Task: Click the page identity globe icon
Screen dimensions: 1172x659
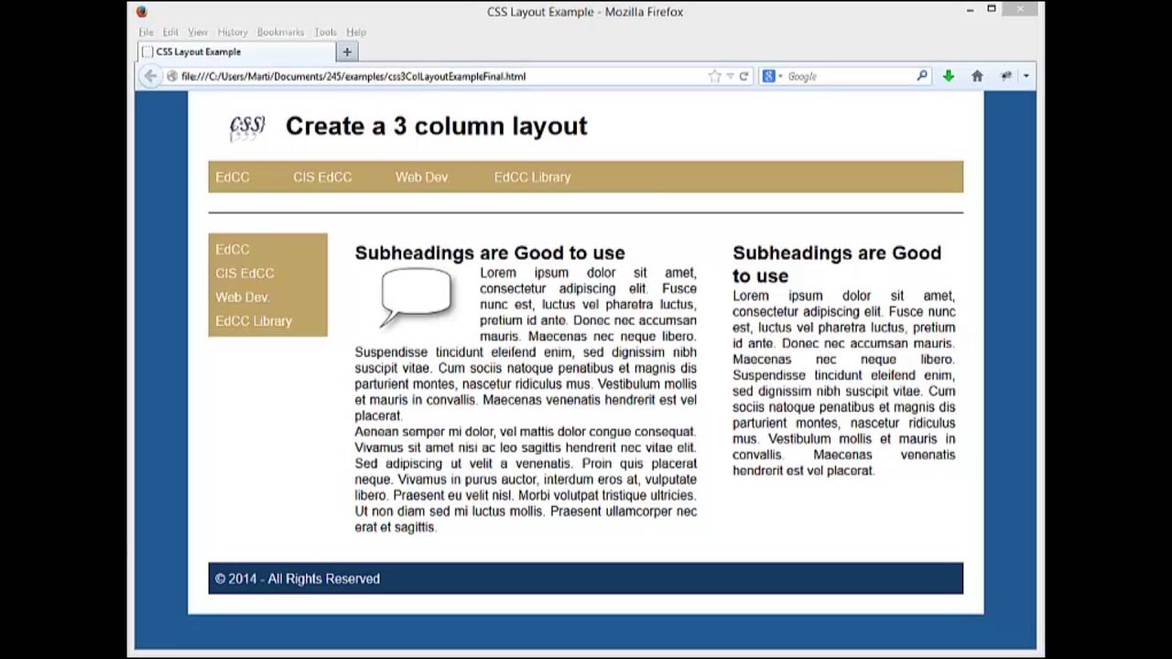Action: 172,77
